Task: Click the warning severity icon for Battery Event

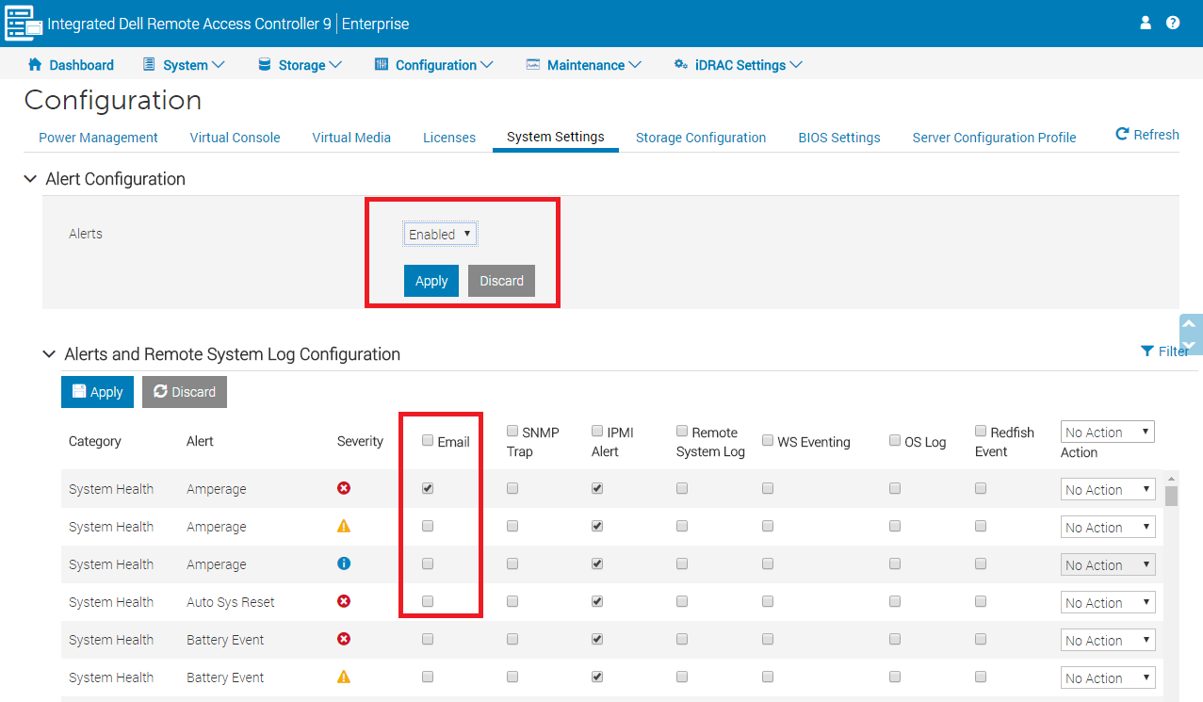Action: click(x=344, y=677)
